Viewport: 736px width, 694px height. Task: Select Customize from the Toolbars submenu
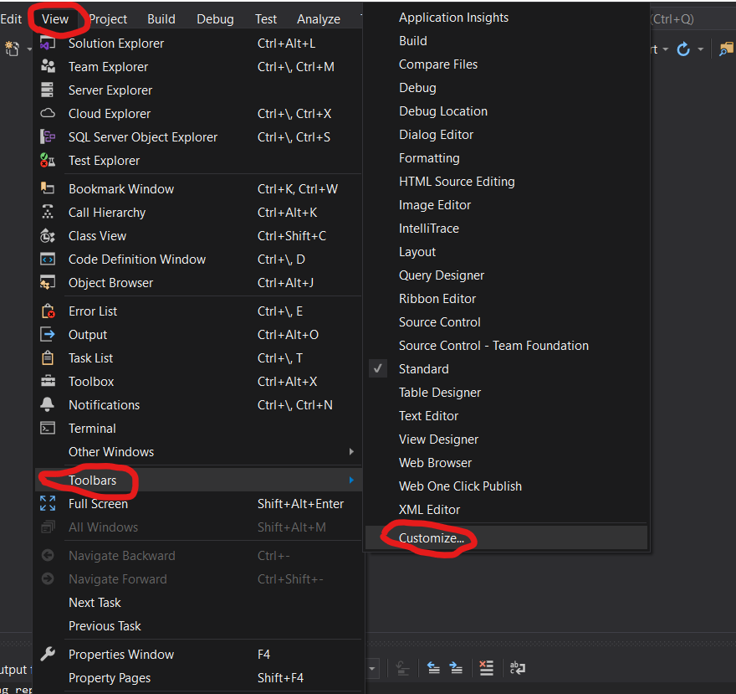pyautogui.click(x=431, y=538)
